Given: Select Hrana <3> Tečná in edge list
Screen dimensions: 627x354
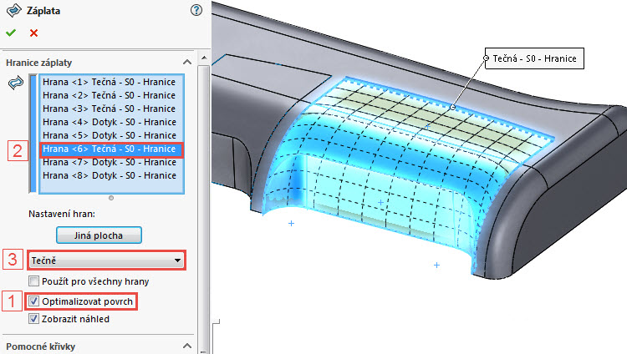Looking at the screenshot, I should point(111,109).
